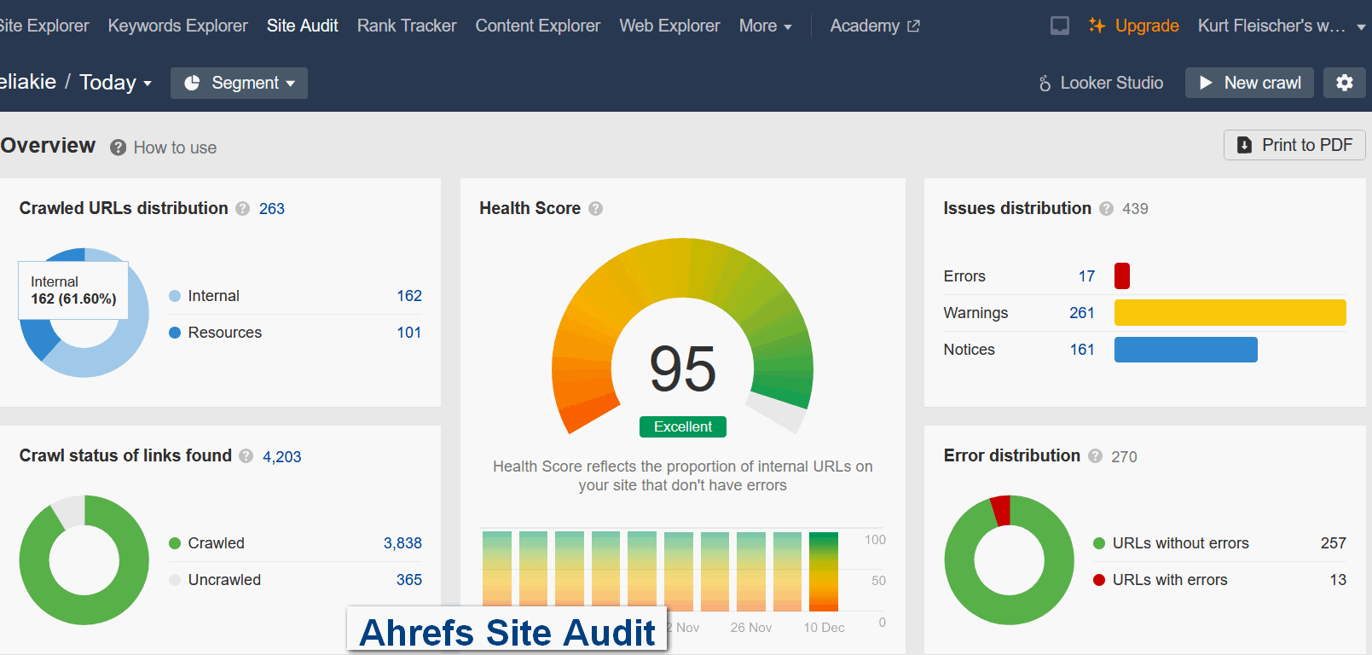This screenshot has height=655, width=1372.
Task: Click the Errors row label
Action: coord(964,276)
